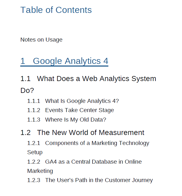This screenshot has width=182, height=196.
Task: Click the section number "1.2.1"
Action: (34, 143)
